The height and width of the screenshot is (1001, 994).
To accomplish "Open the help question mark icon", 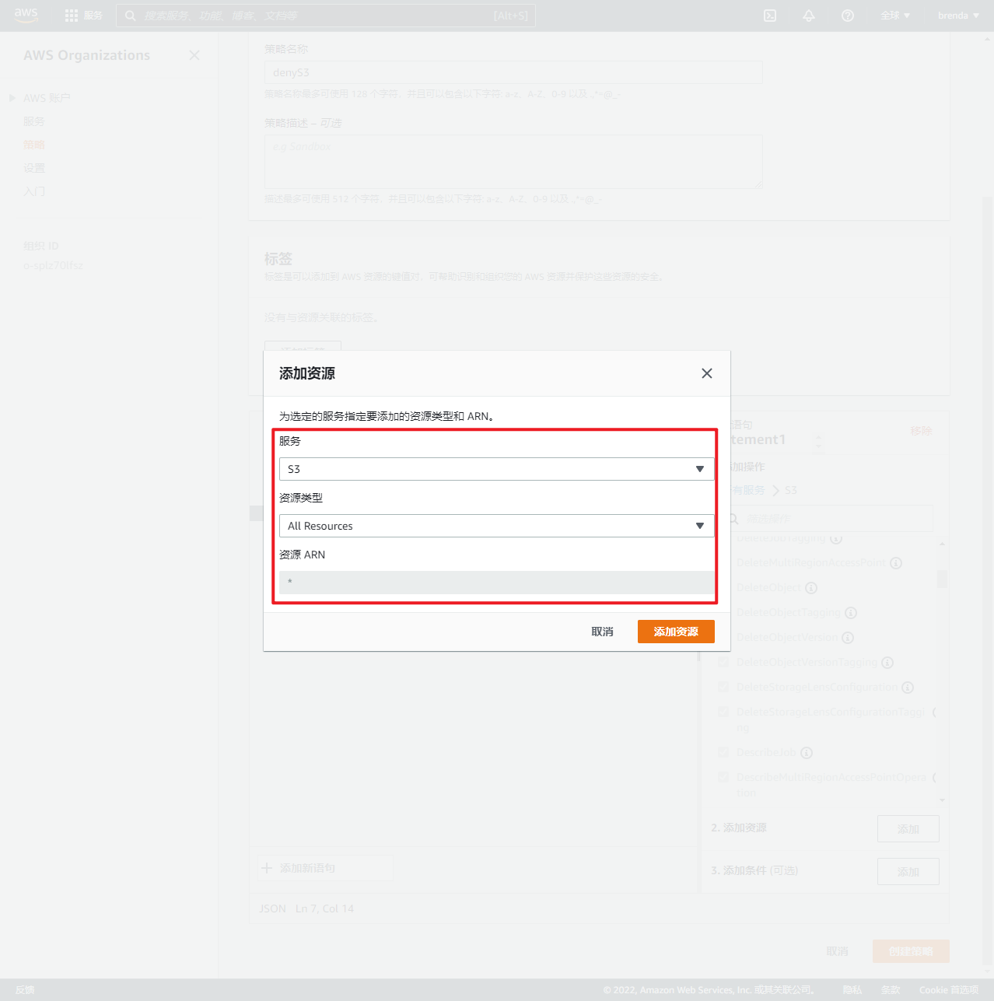I will pyautogui.click(x=848, y=16).
